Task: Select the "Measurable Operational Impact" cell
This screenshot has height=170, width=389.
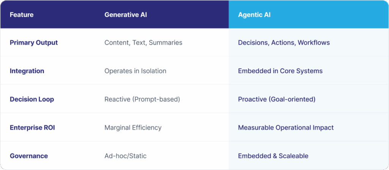Action: [286, 128]
